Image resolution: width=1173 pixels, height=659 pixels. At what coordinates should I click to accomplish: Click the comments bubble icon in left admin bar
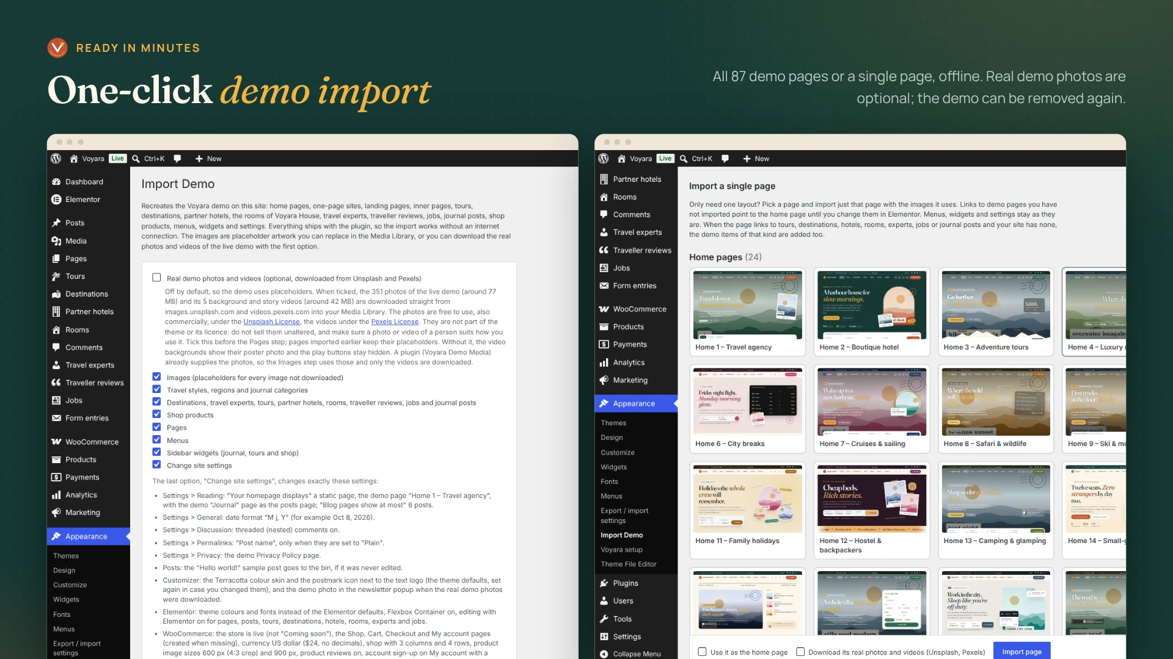[x=177, y=159]
